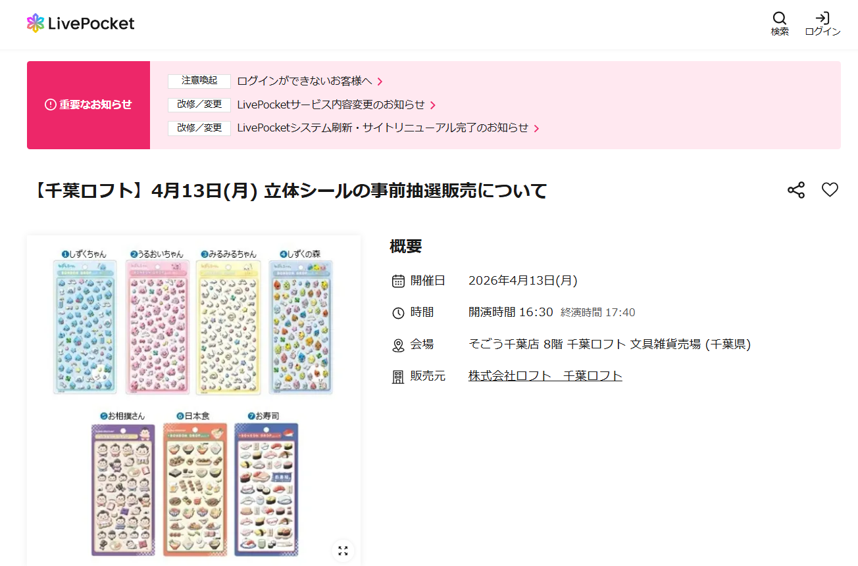
Task: Expand the sticker image fullscreen icon
Action: pyautogui.click(x=343, y=551)
